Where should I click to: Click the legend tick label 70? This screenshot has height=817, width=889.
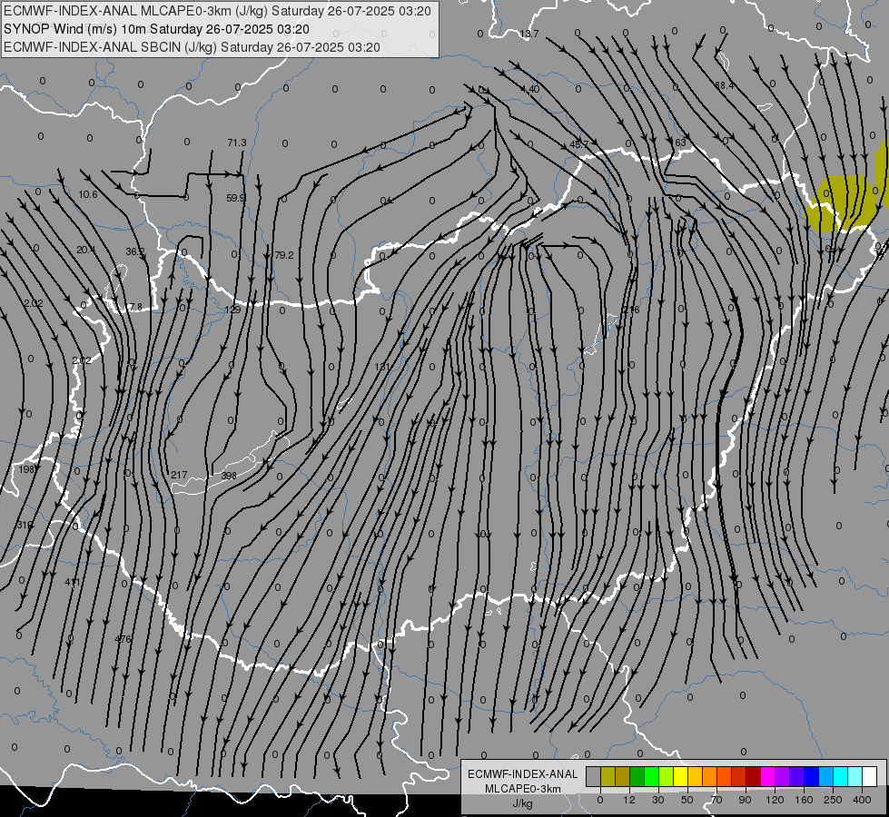(x=716, y=800)
